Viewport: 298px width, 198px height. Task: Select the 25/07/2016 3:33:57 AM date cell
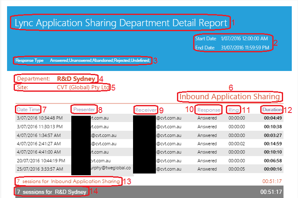pos(40,169)
